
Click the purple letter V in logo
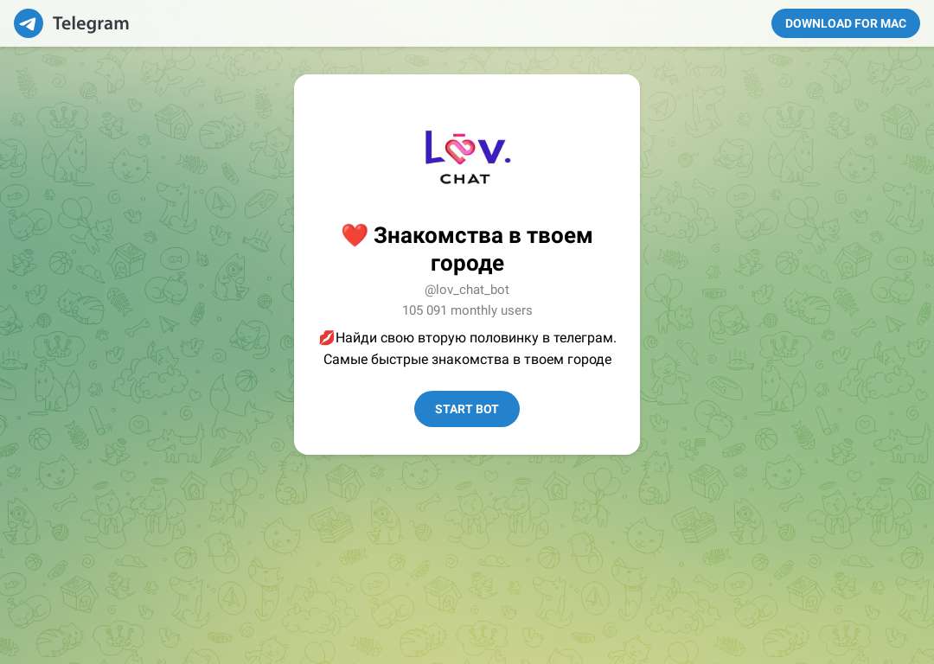(x=491, y=150)
